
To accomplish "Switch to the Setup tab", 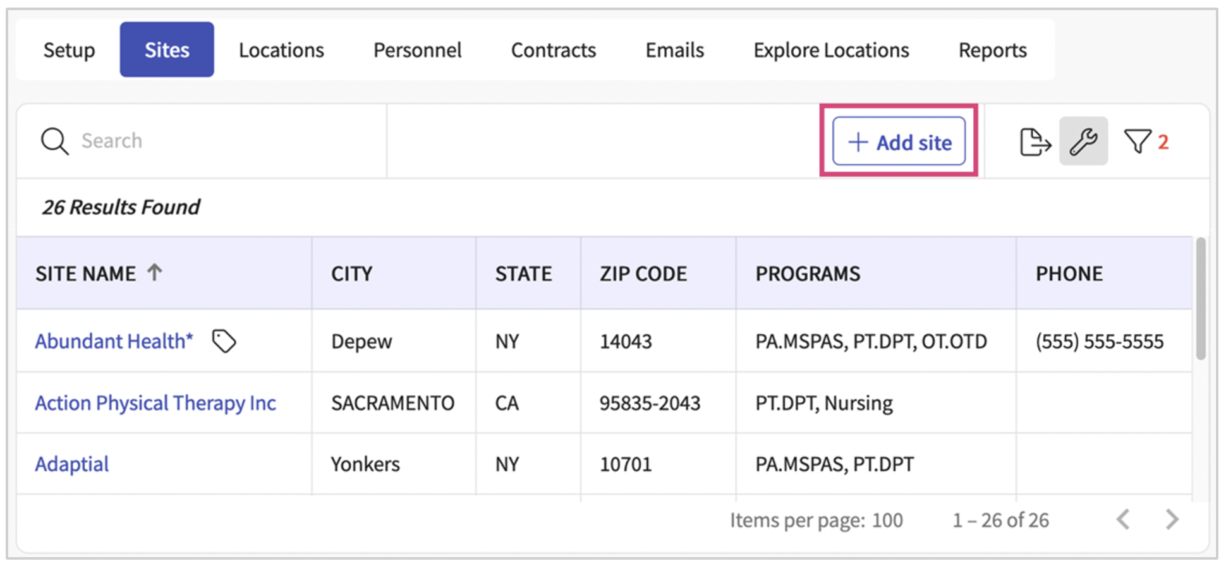I will click(69, 50).
